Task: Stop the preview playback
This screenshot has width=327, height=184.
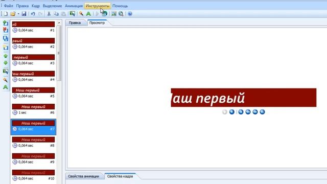Action: click(231, 112)
